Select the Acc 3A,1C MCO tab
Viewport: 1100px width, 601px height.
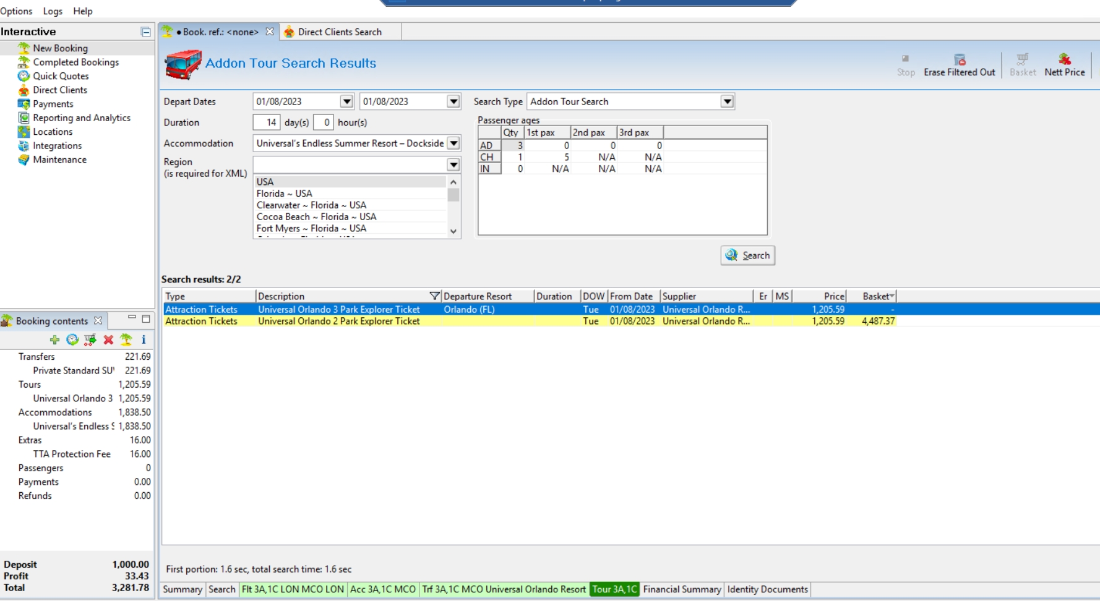(x=383, y=589)
